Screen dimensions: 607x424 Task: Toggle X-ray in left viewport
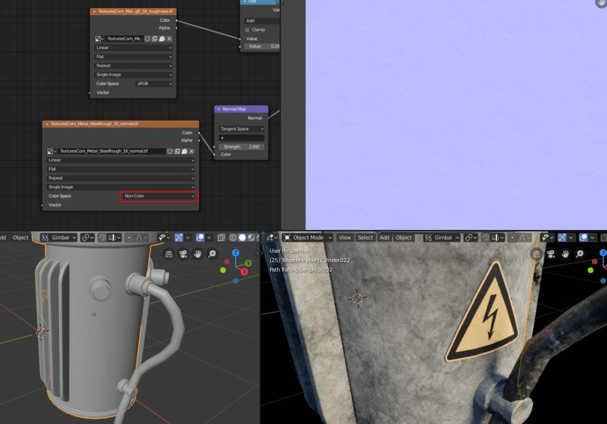pyautogui.click(x=222, y=238)
